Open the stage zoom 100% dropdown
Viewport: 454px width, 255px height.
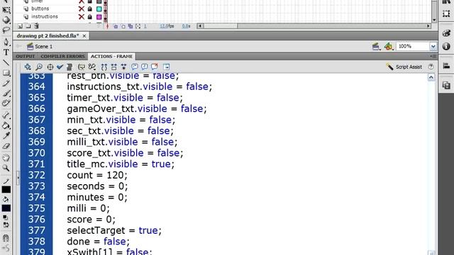pos(433,46)
